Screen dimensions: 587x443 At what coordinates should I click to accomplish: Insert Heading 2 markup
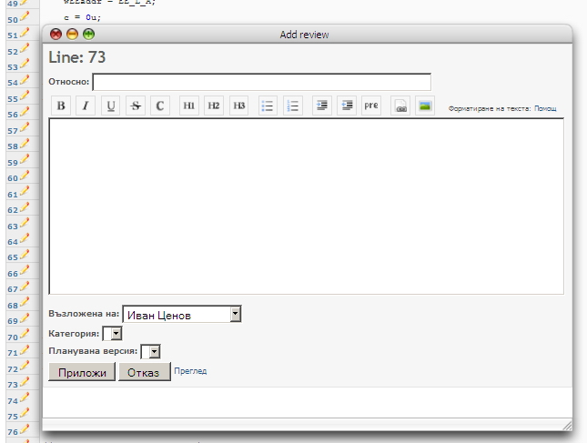point(214,106)
